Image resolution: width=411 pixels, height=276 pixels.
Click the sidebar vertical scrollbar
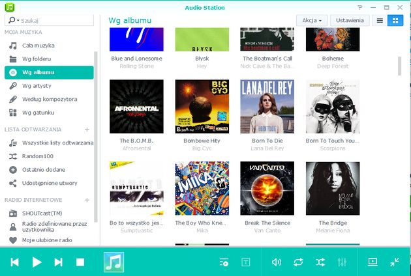coord(96,137)
